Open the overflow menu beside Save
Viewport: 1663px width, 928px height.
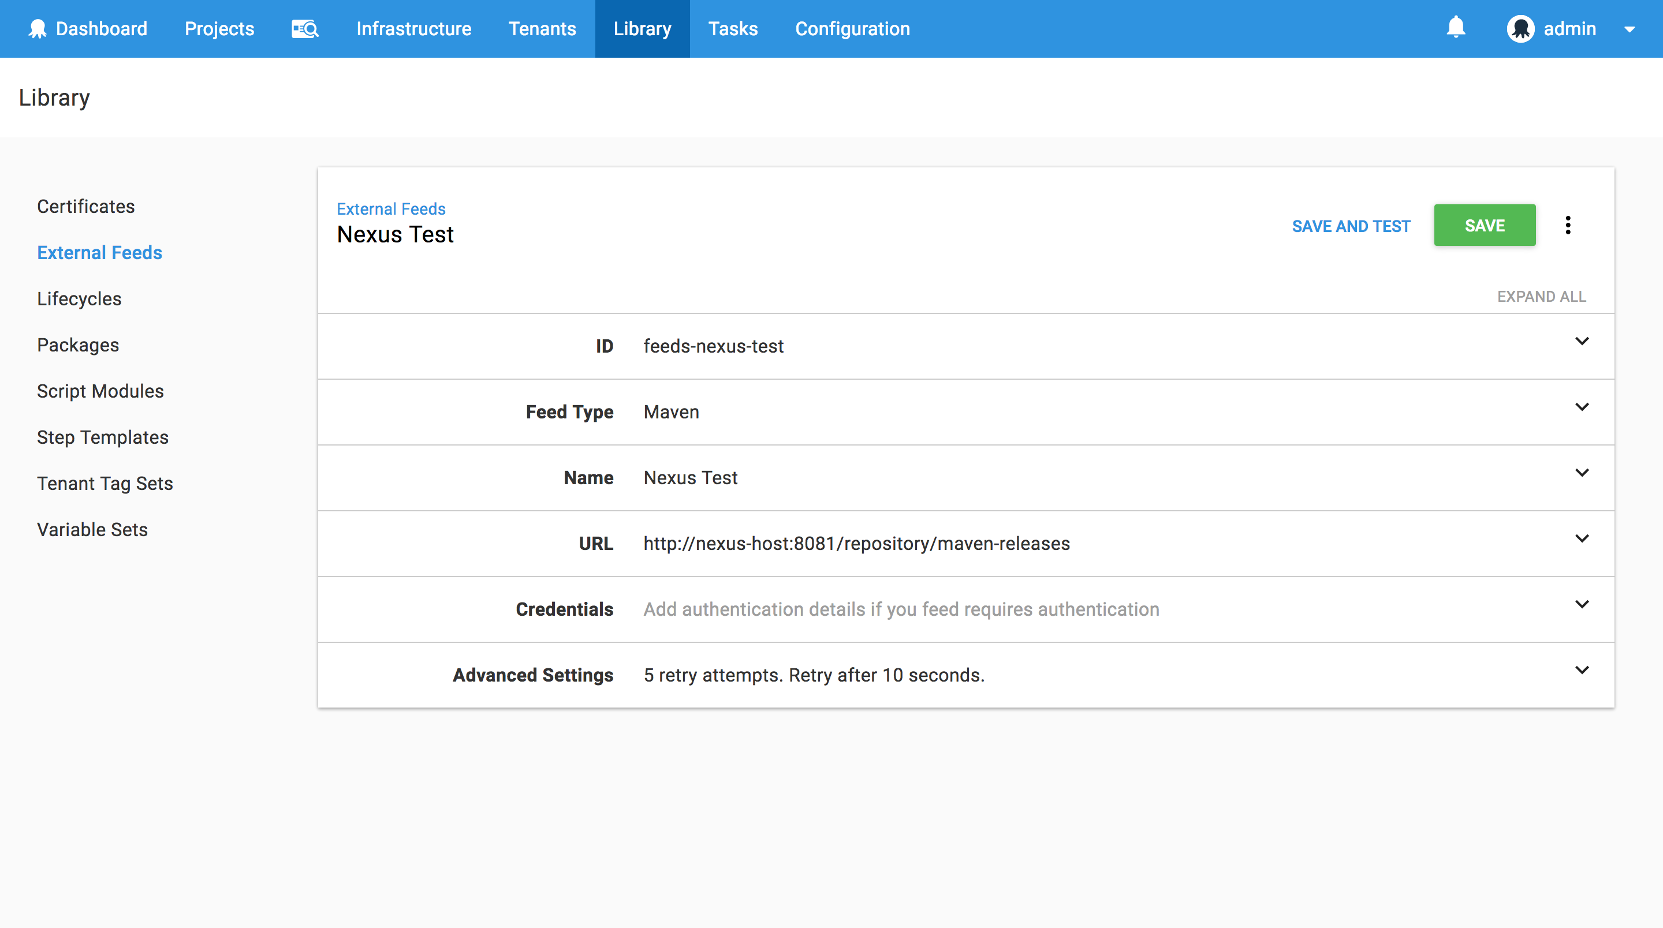(1569, 225)
